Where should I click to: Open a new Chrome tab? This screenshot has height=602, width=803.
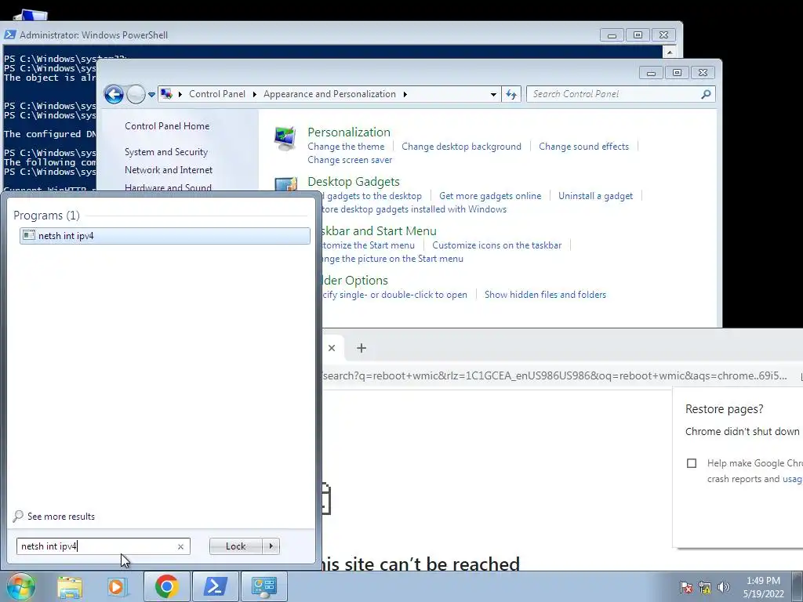tap(361, 348)
